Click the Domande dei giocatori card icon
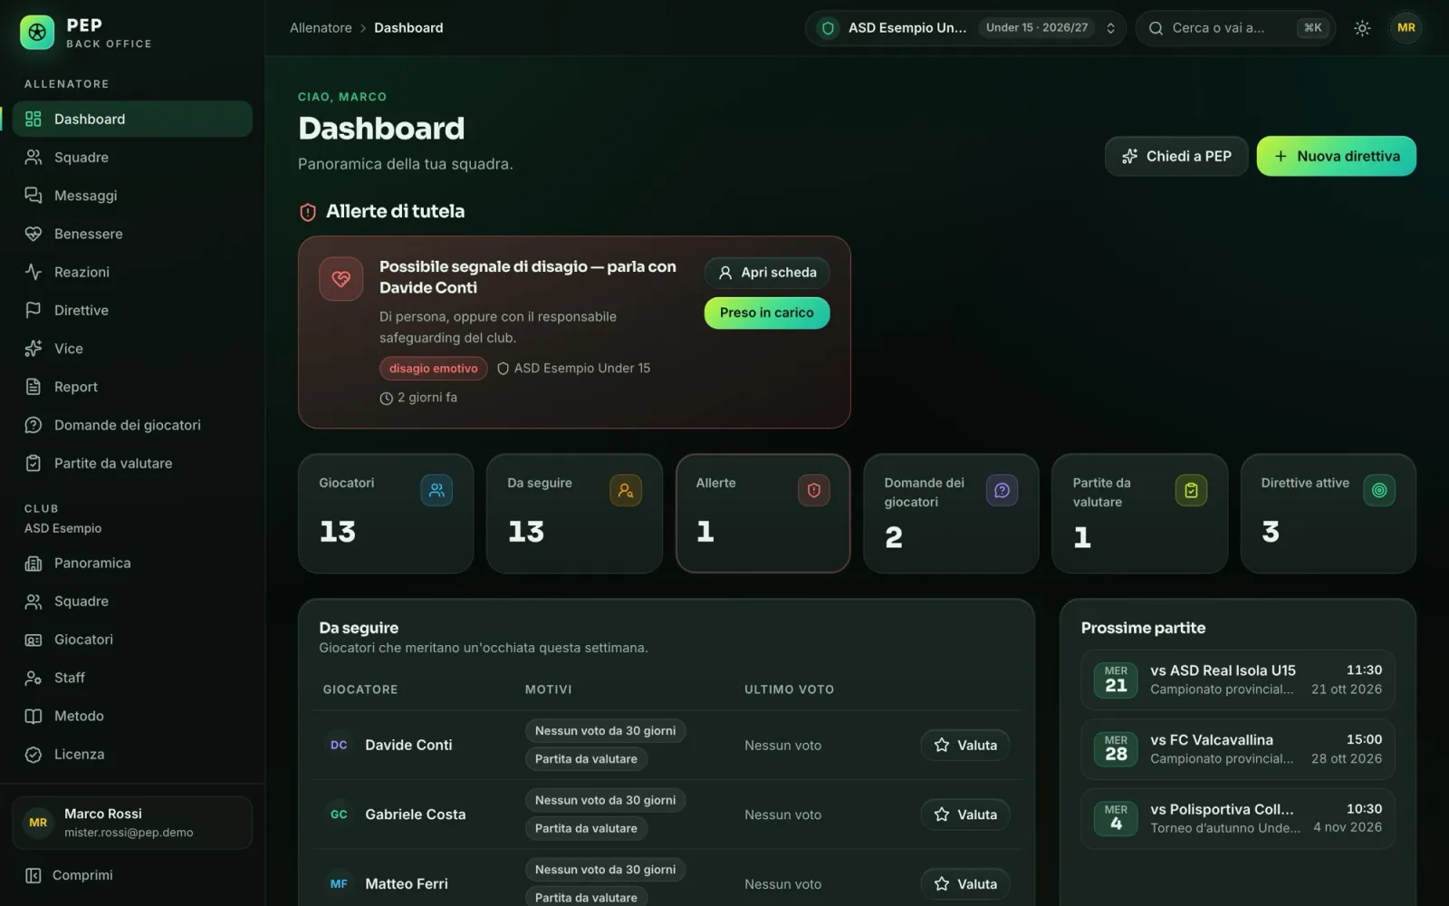1449x906 pixels. point(1002,490)
